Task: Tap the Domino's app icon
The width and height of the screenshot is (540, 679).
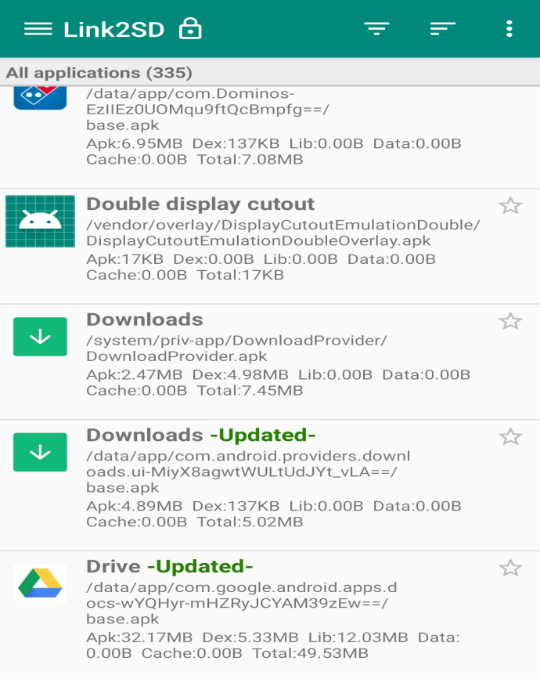Action: click(40, 98)
